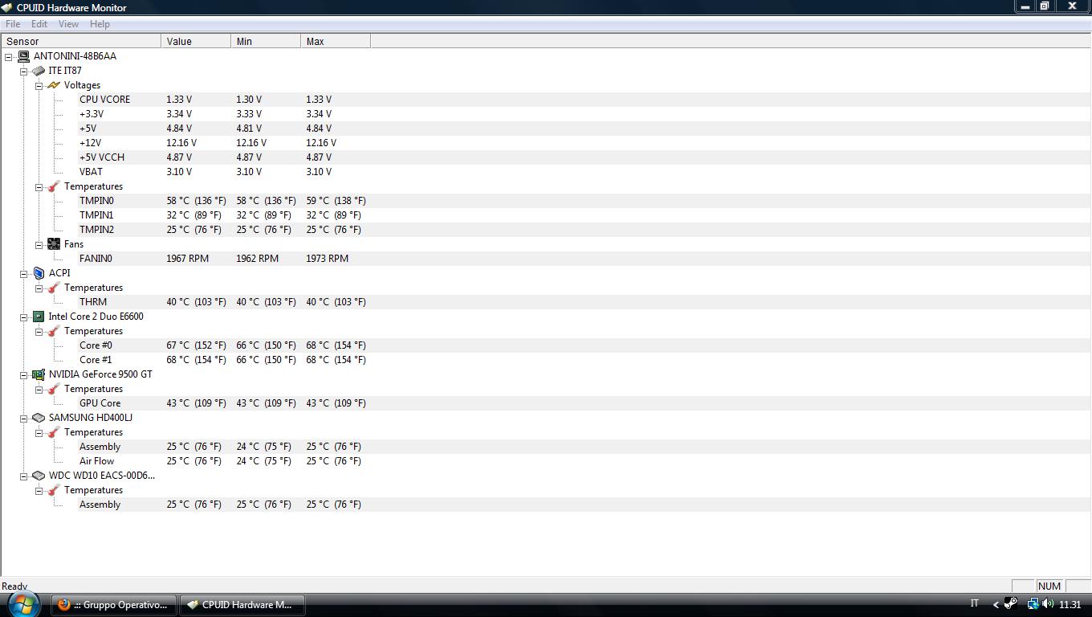The image size is (1092, 617).
Task: Click the Max column header
Action: pos(335,41)
